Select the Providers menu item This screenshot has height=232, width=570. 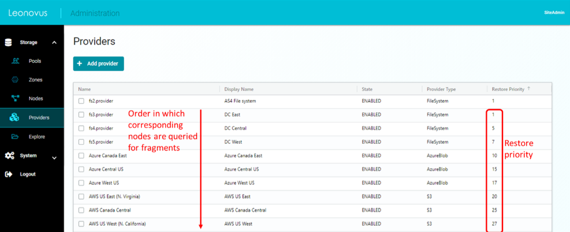point(32,118)
